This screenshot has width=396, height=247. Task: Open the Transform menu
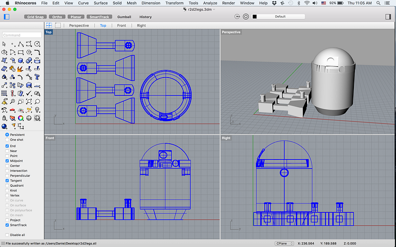point(174,3)
